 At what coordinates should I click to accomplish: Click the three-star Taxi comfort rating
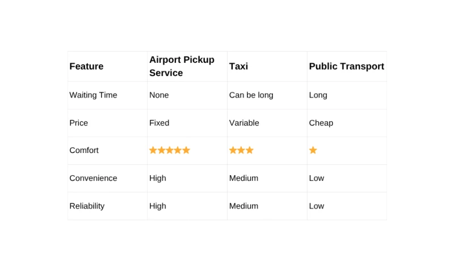pyautogui.click(x=241, y=150)
